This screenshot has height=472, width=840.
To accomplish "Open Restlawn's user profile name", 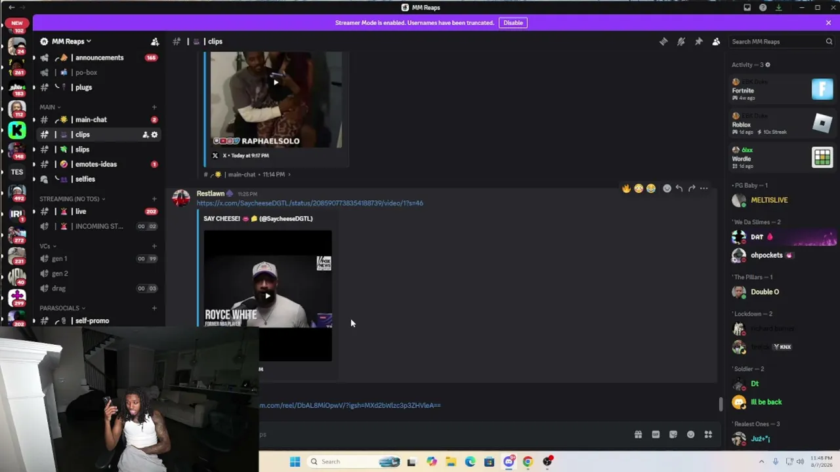I will coord(211,194).
